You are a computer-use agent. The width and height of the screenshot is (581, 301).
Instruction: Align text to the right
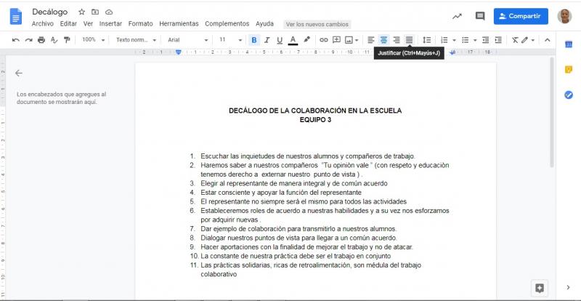tap(396, 40)
